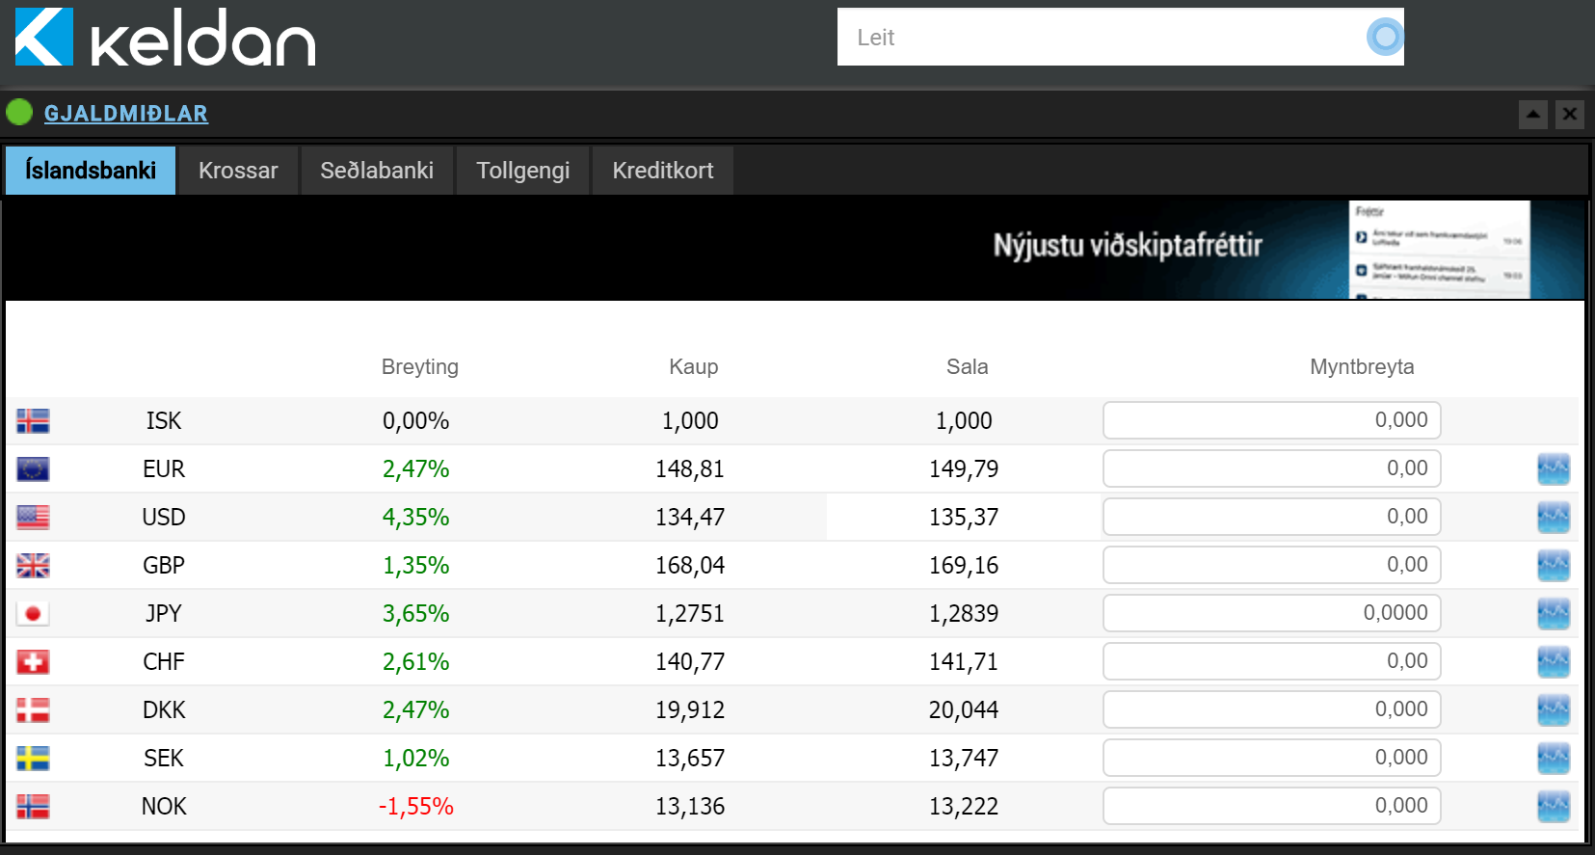The height and width of the screenshot is (855, 1595).
Task: Open the Seðlabanki tab
Action: (x=377, y=171)
